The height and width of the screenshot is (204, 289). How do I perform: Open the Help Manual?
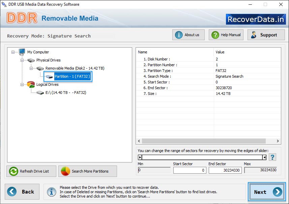(226, 35)
